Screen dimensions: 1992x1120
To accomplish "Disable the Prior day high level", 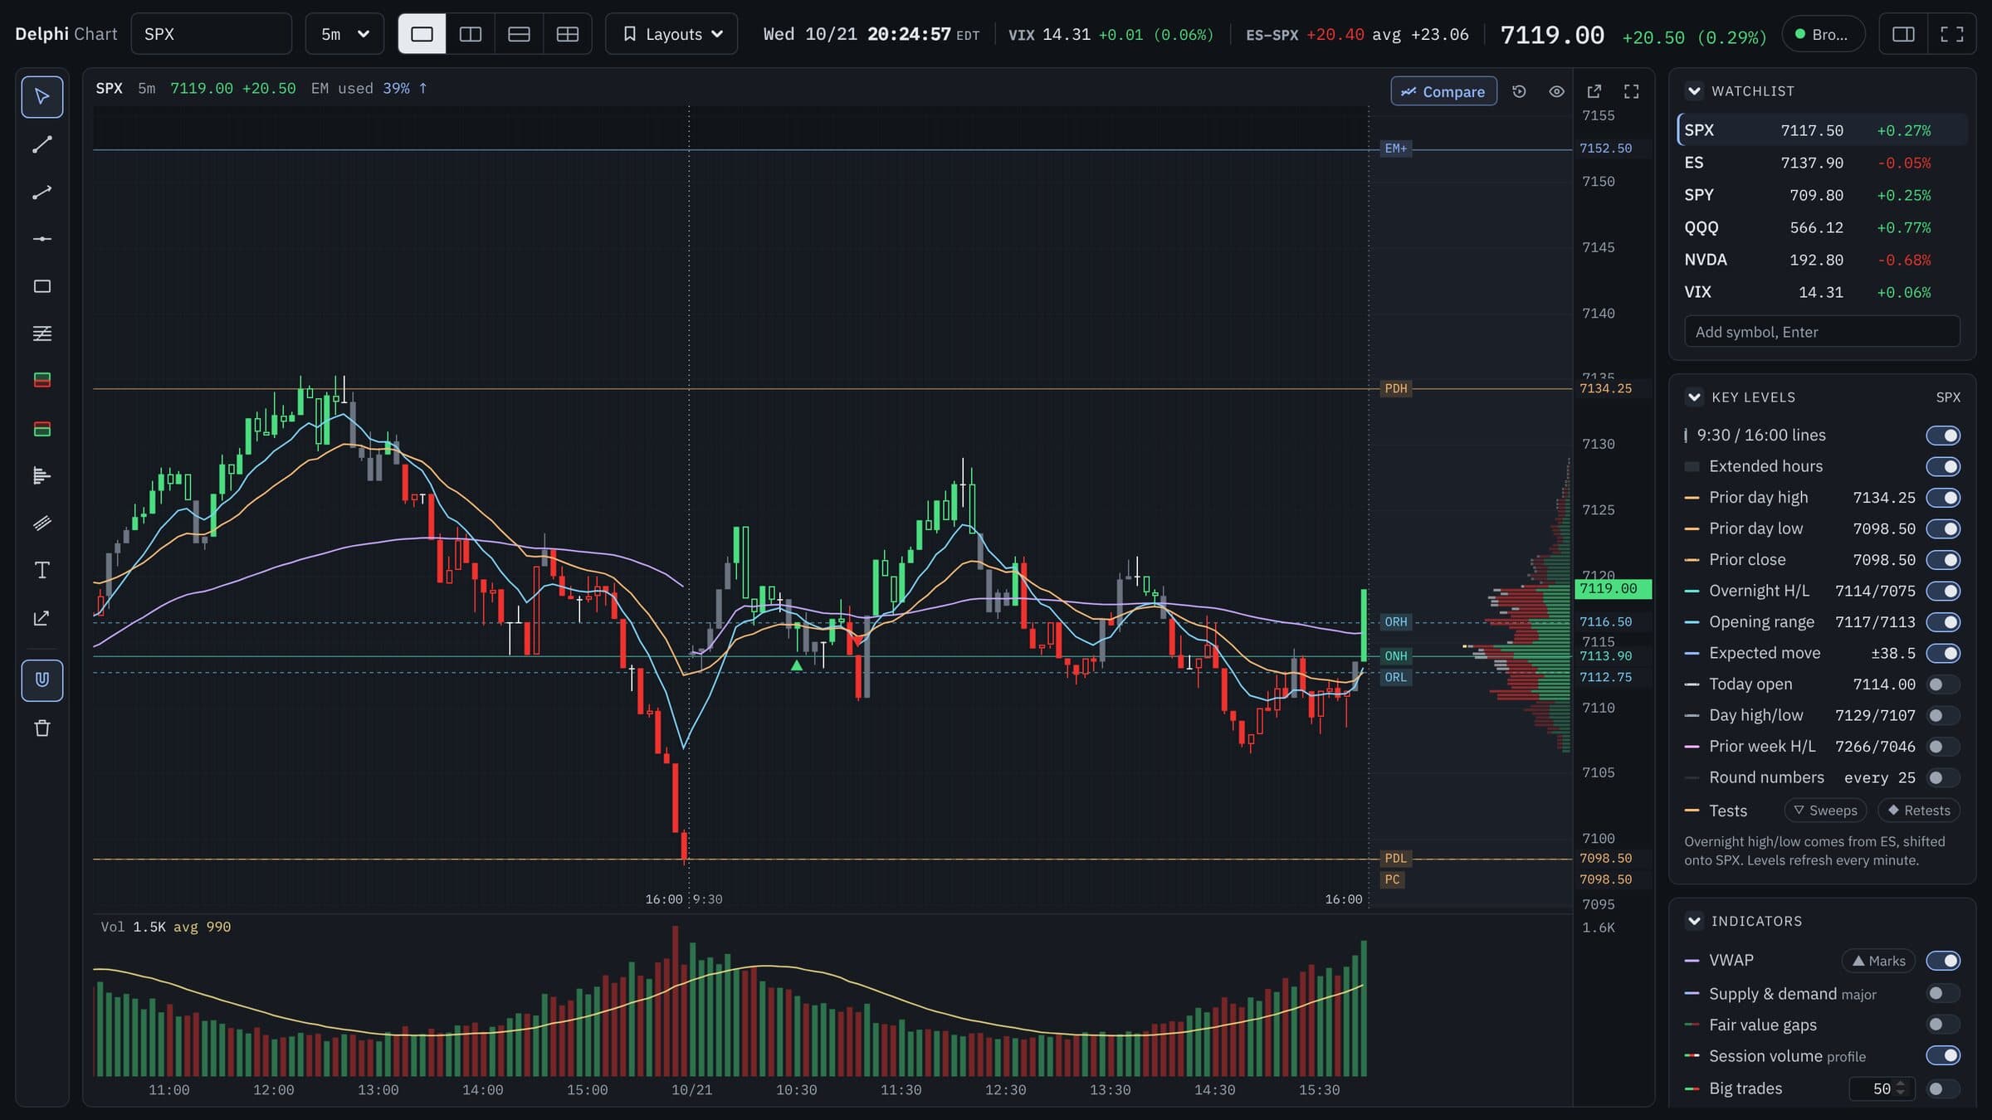I will (1943, 498).
